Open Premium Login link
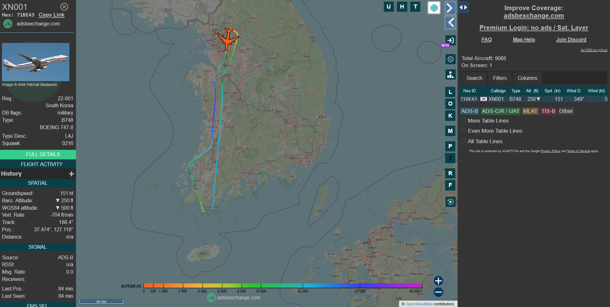The height and width of the screenshot is (307, 610). pyautogui.click(x=534, y=28)
